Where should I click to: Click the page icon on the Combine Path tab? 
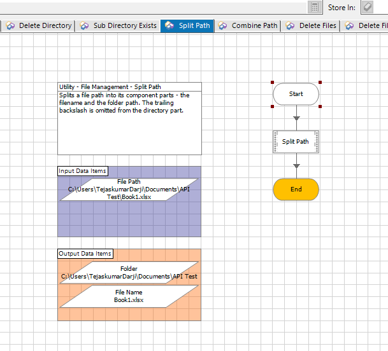click(222, 26)
